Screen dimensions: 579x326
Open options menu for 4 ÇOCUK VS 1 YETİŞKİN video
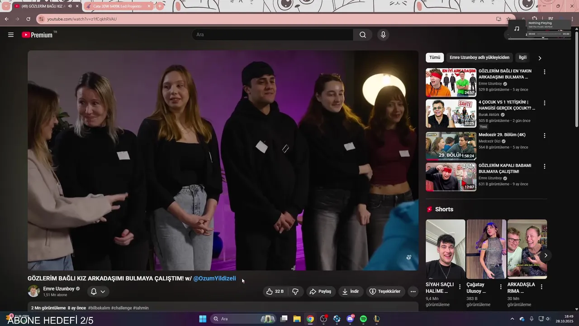(x=544, y=103)
